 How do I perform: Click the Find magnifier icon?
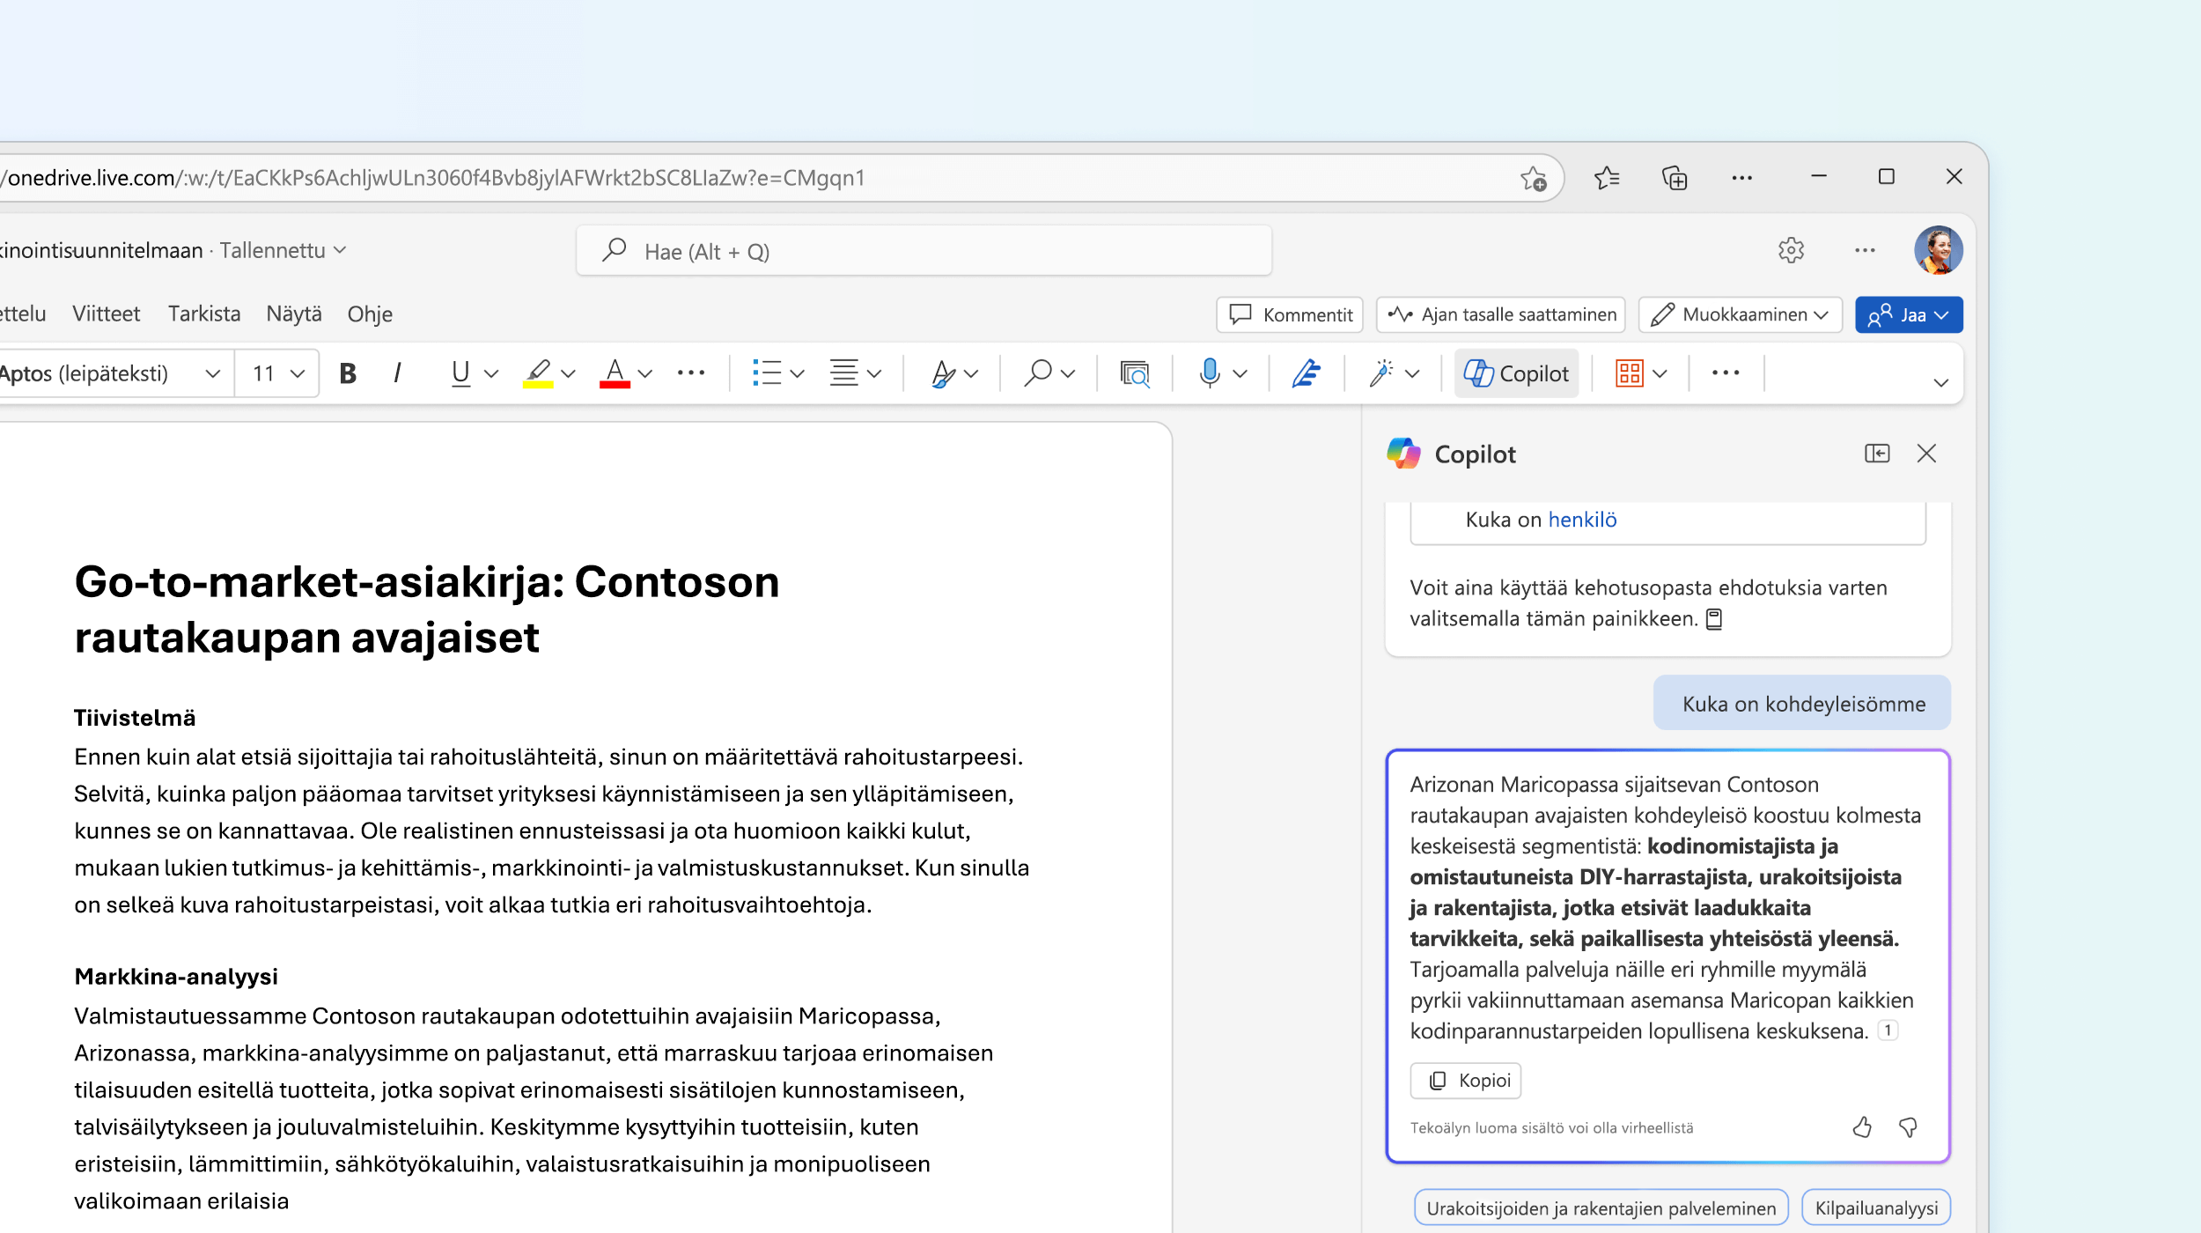point(1039,373)
